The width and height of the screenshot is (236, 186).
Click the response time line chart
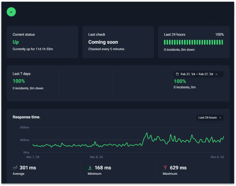coord(128,140)
